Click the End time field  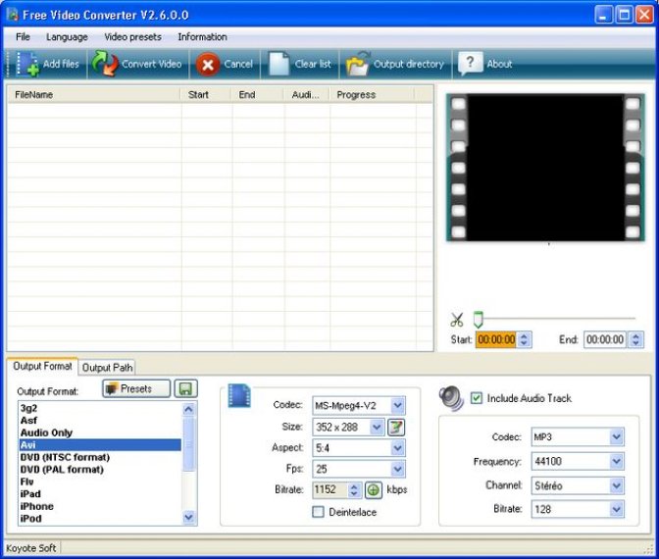605,339
